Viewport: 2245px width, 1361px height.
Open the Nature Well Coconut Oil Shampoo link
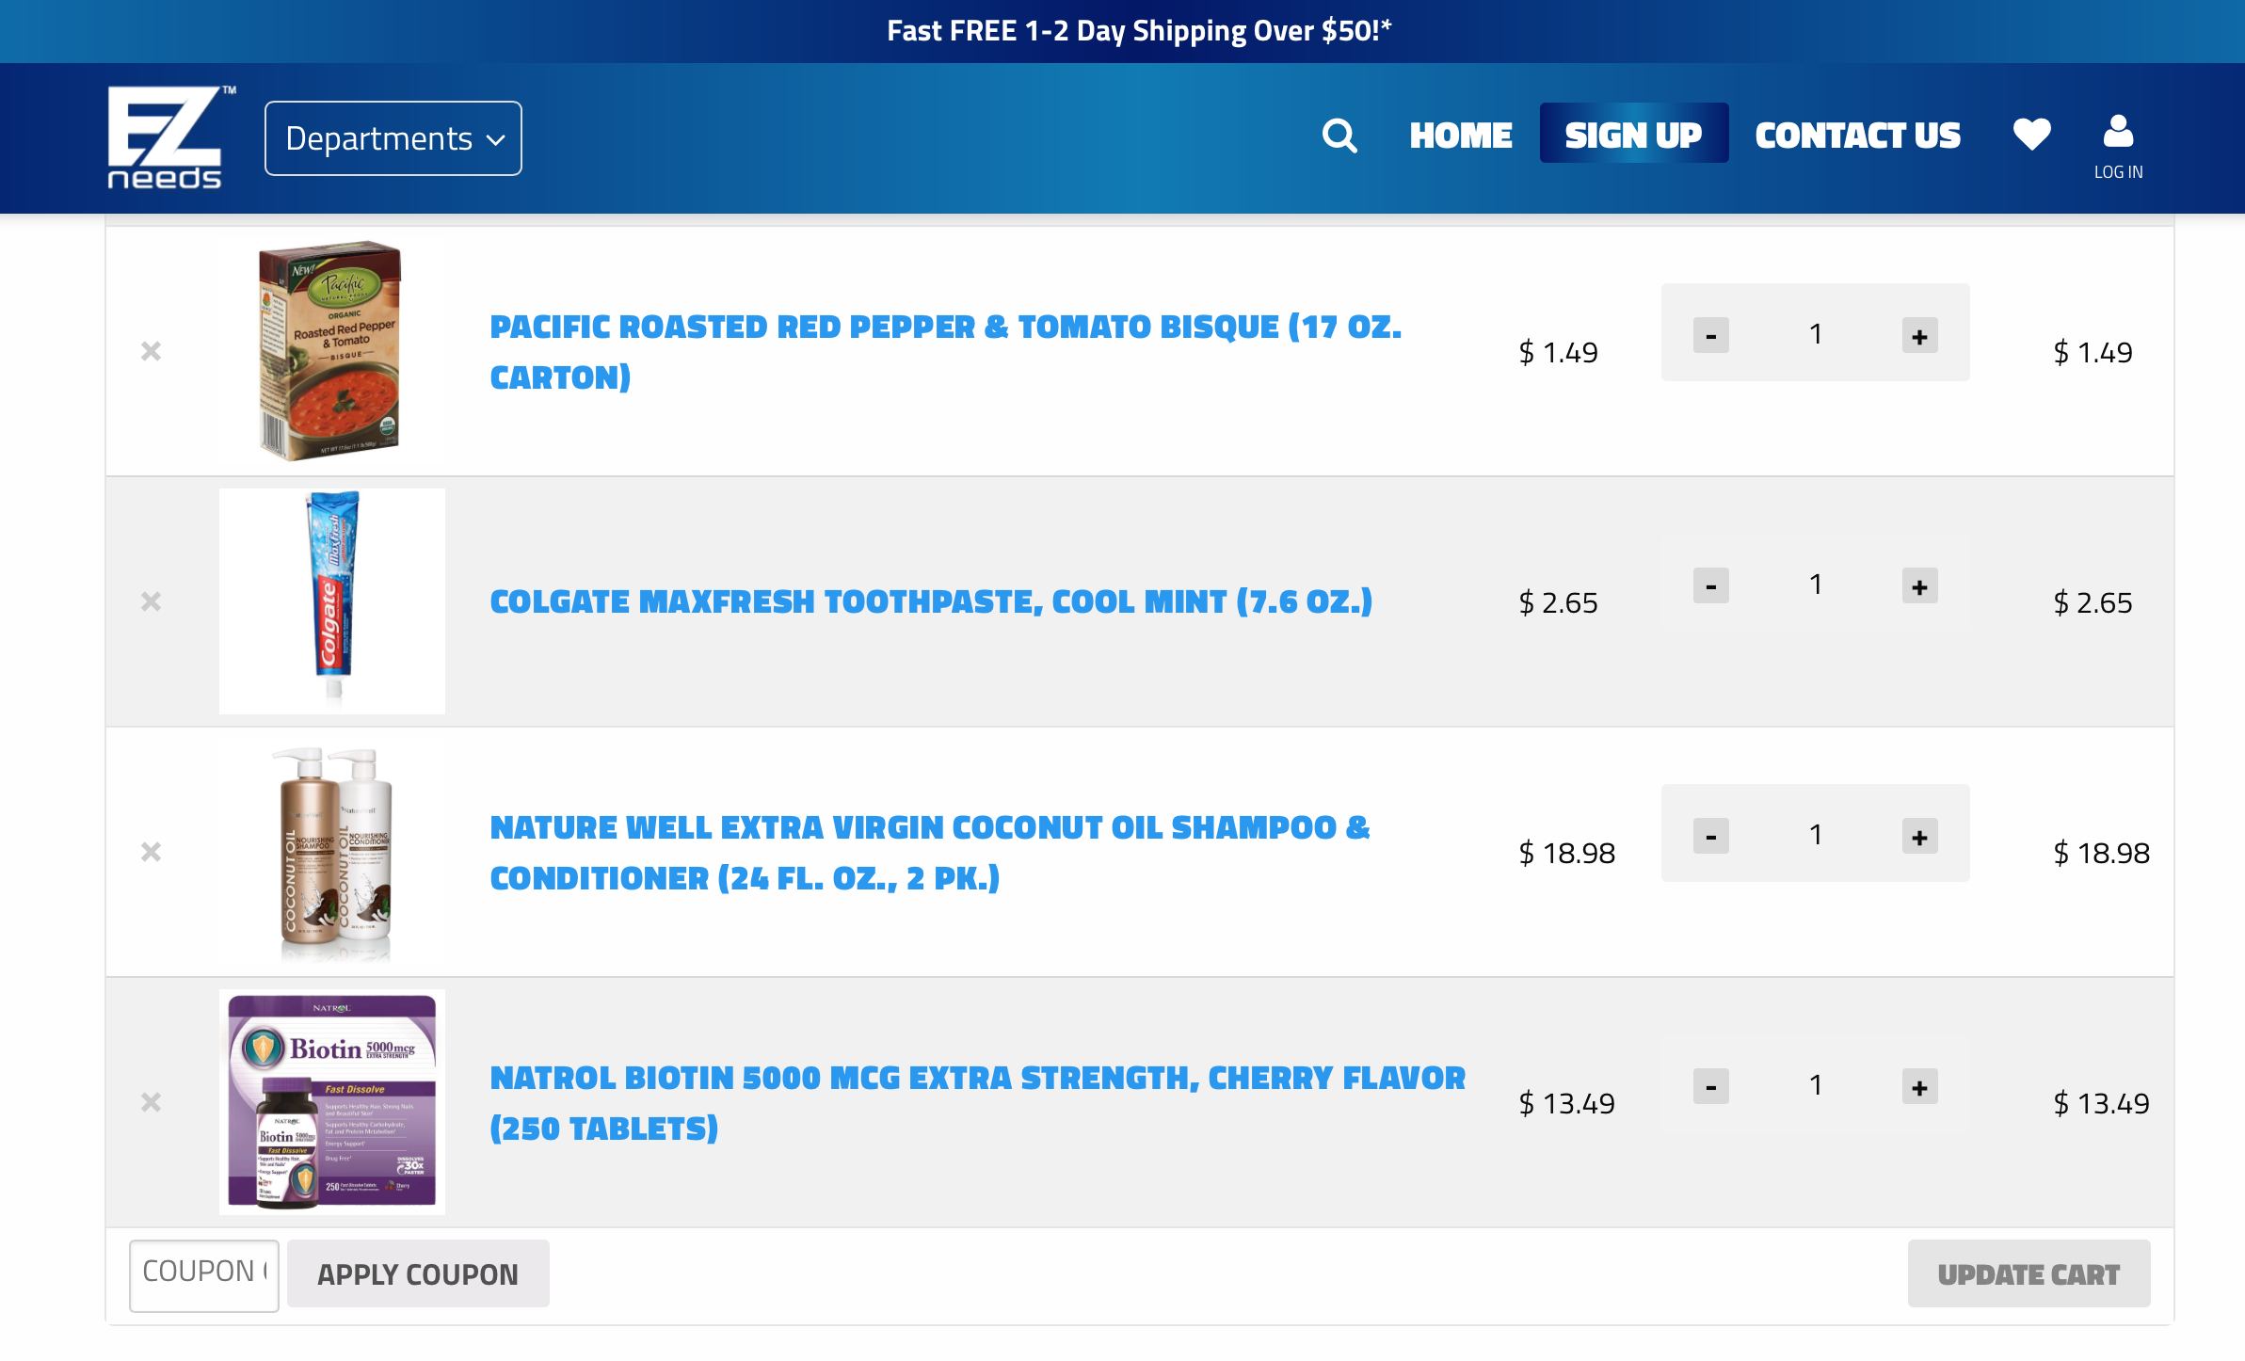coord(930,852)
